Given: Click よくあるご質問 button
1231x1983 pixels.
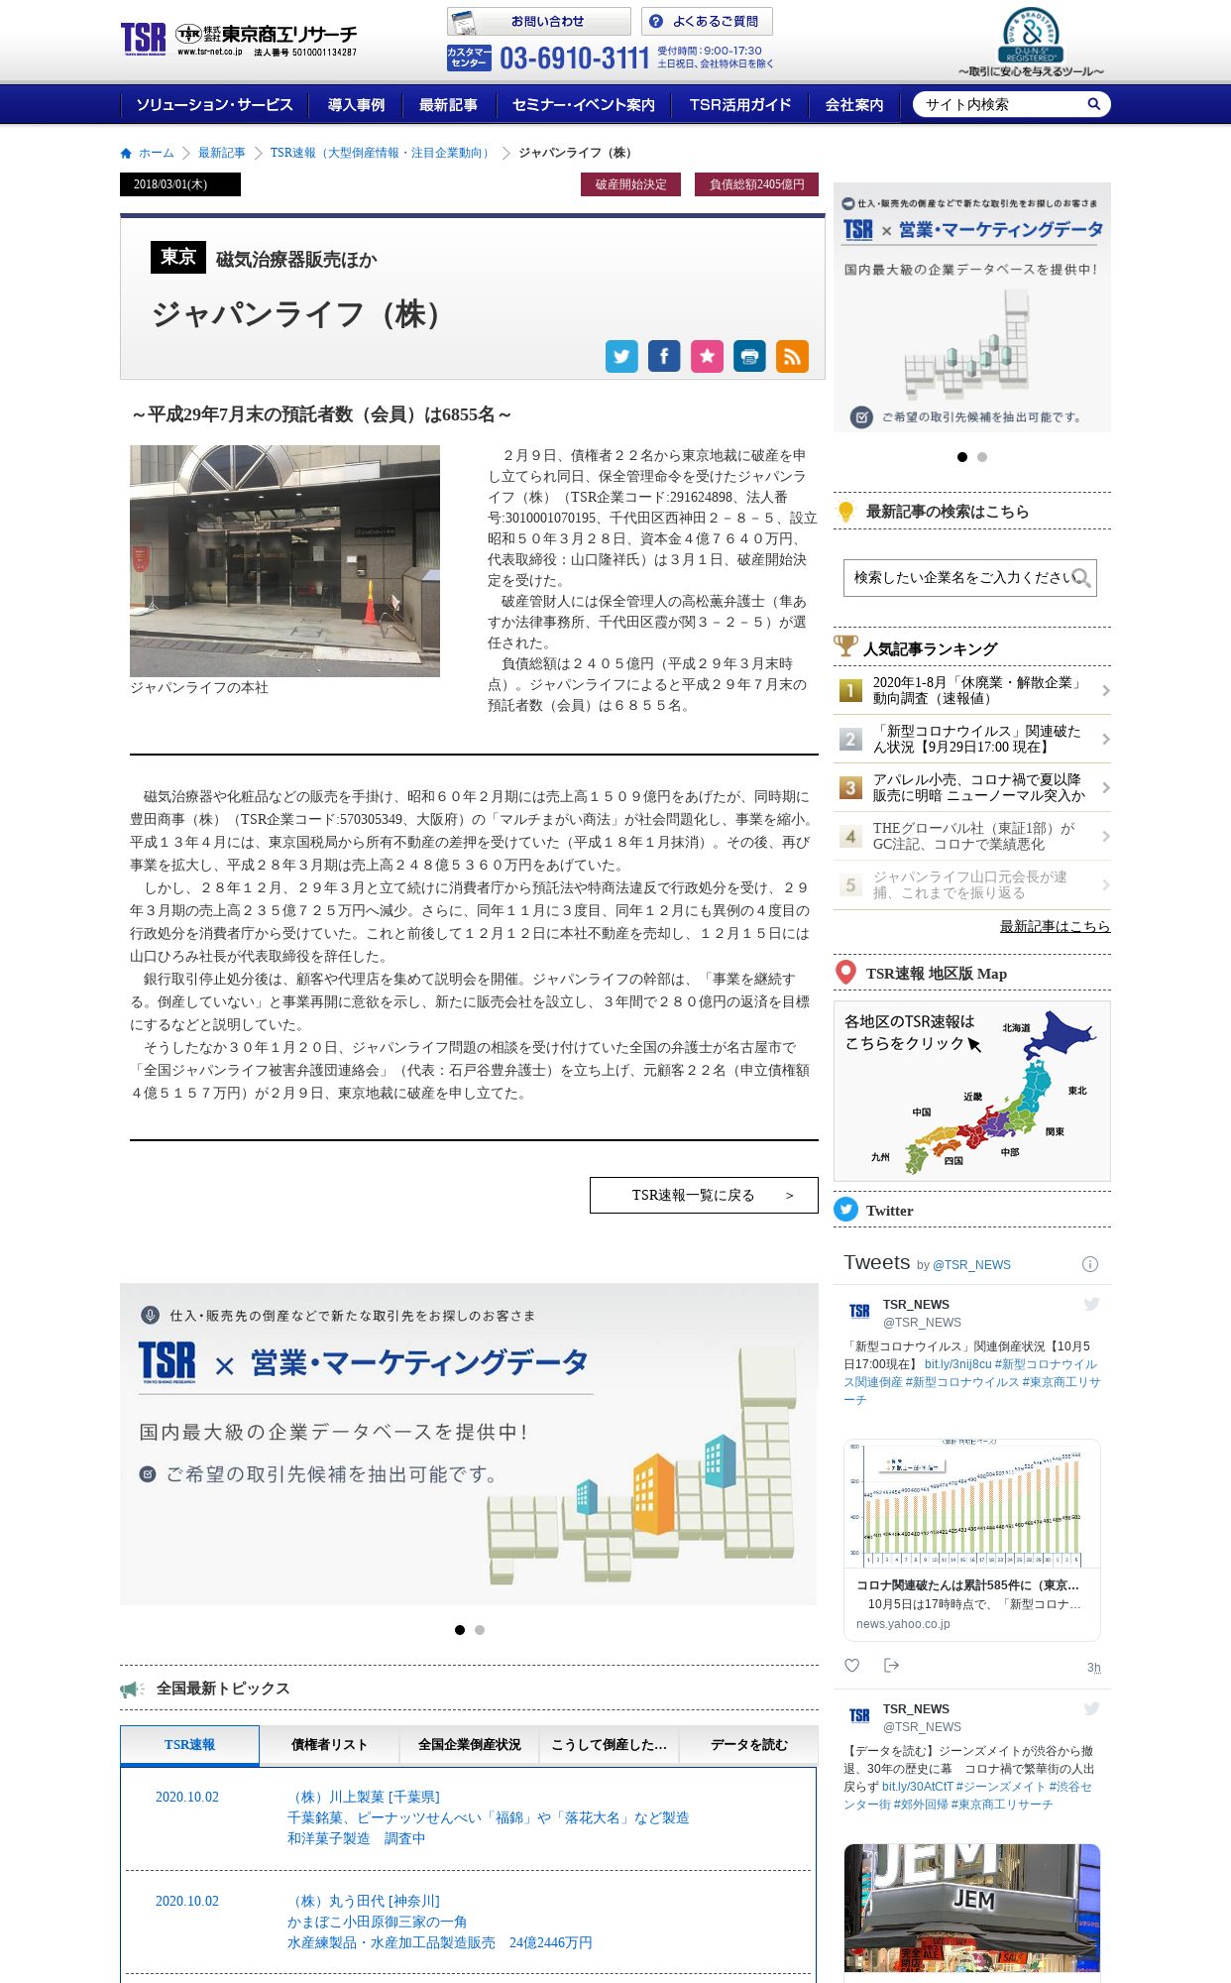Looking at the screenshot, I should 707,22.
